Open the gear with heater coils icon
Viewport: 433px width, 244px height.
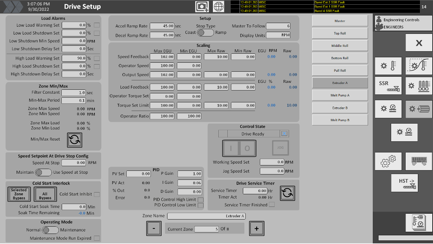pyautogui.click(x=419, y=85)
